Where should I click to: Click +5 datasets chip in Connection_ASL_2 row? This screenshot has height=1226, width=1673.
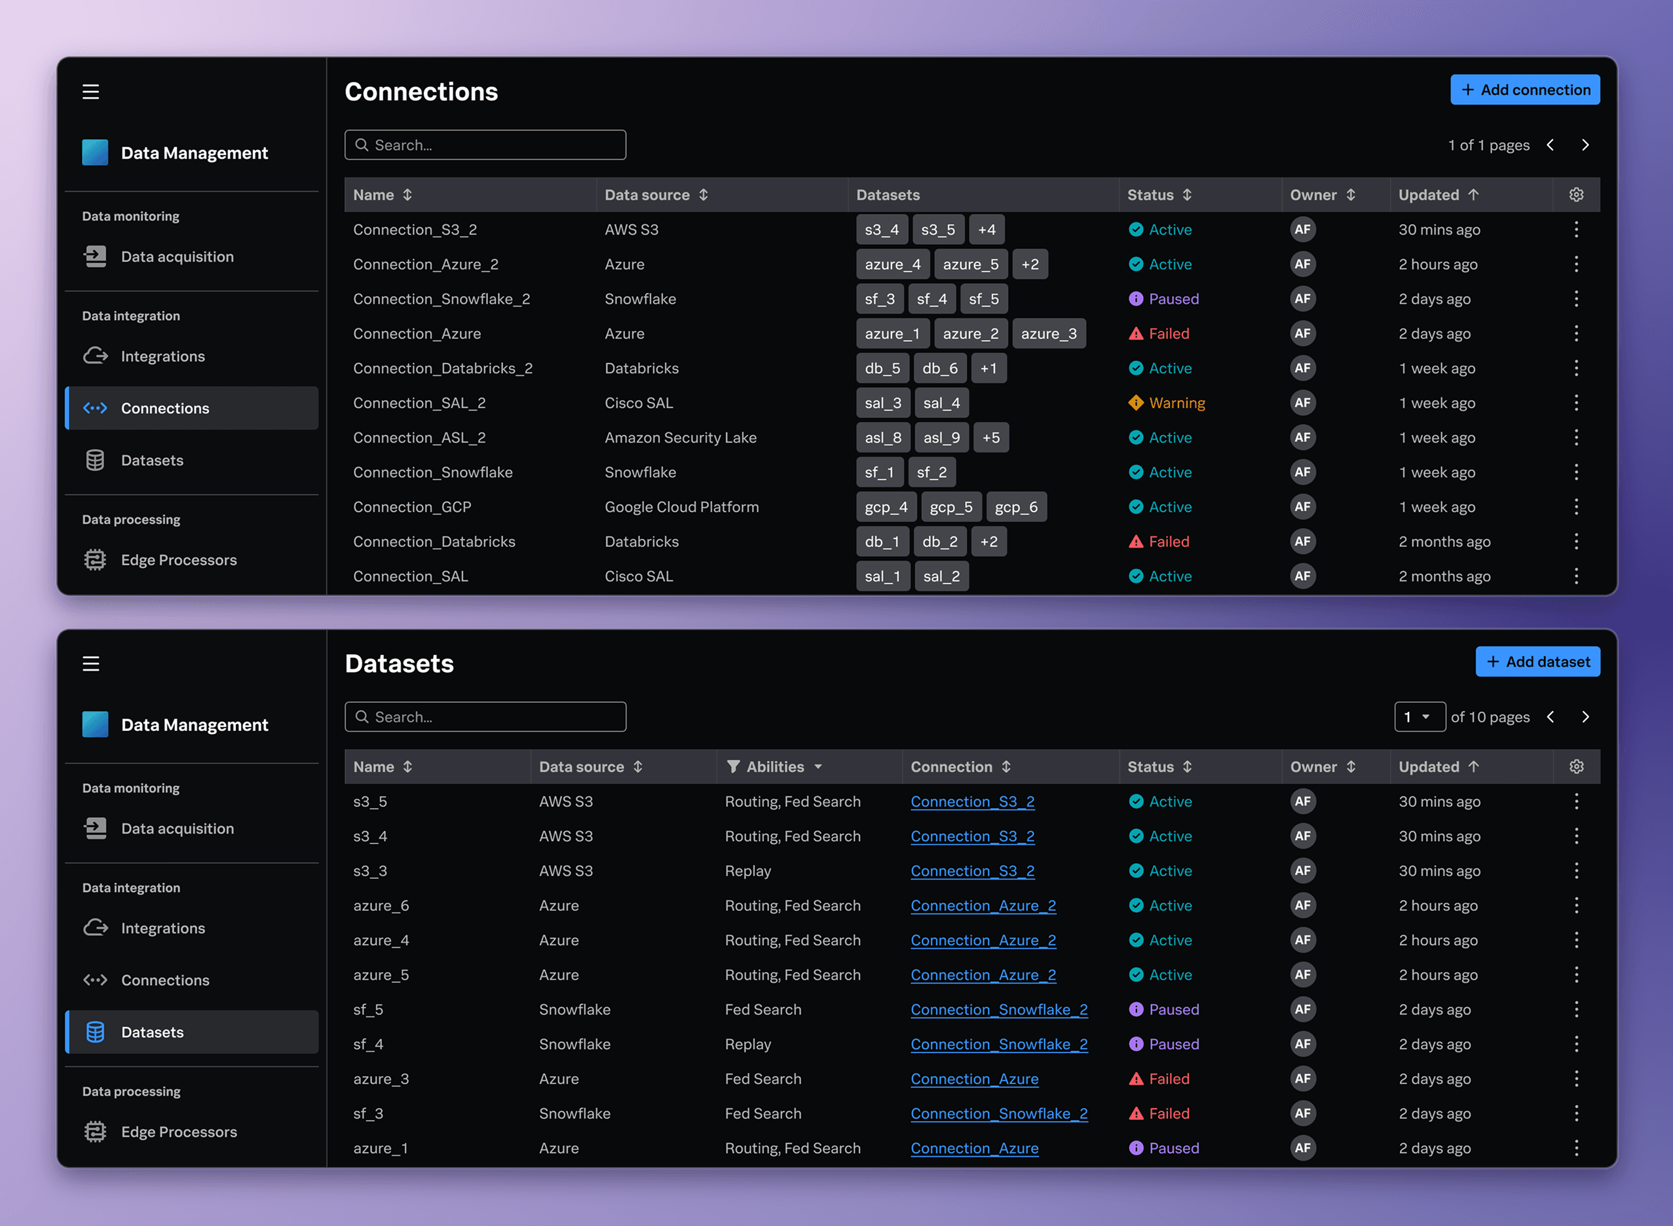click(x=991, y=438)
